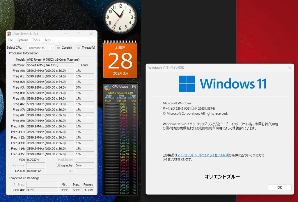Click the Freq #12 load value 1%
Image resolution: width=298 pixels, height=202 pixels.
(85, 138)
